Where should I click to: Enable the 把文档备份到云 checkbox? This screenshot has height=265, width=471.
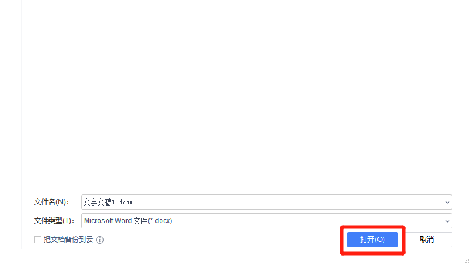(38, 240)
